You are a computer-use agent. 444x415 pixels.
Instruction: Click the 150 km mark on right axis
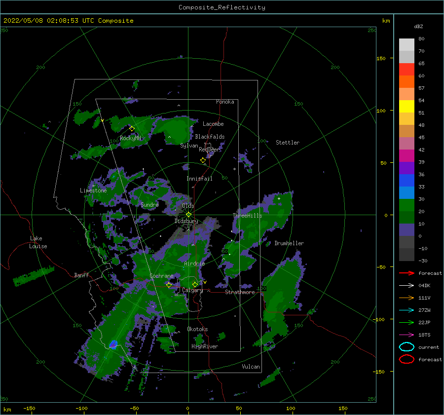381,58
